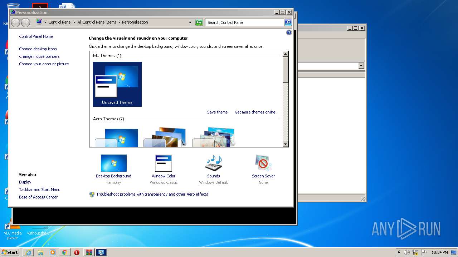
Task: Launch Windows Media Player from taskbar
Action: point(53,252)
